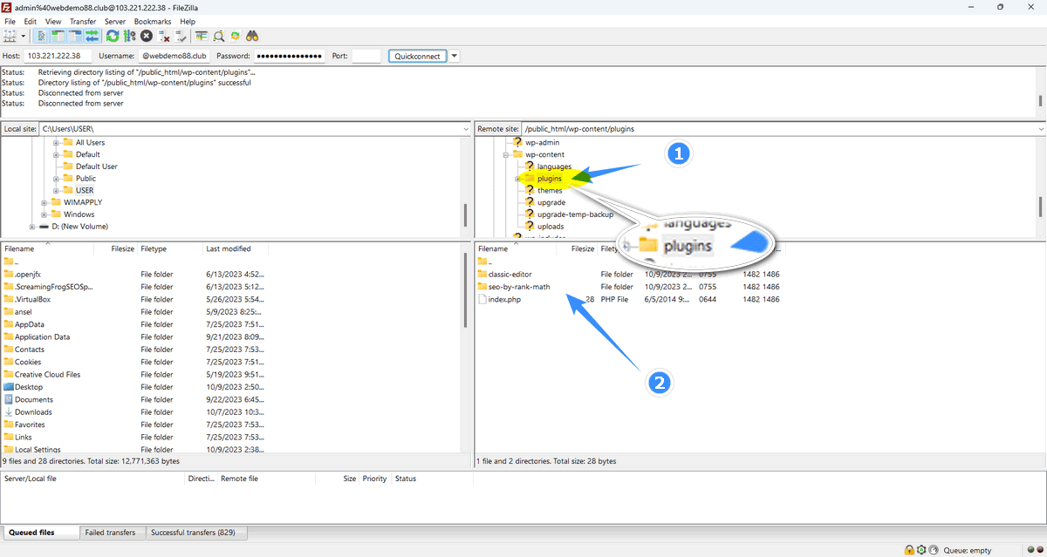Open the directory listing filters dialog

tap(202, 37)
